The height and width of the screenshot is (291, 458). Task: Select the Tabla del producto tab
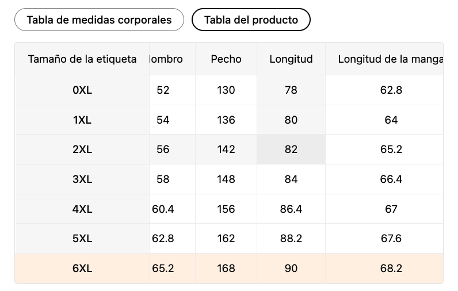pyautogui.click(x=251, y=20)
